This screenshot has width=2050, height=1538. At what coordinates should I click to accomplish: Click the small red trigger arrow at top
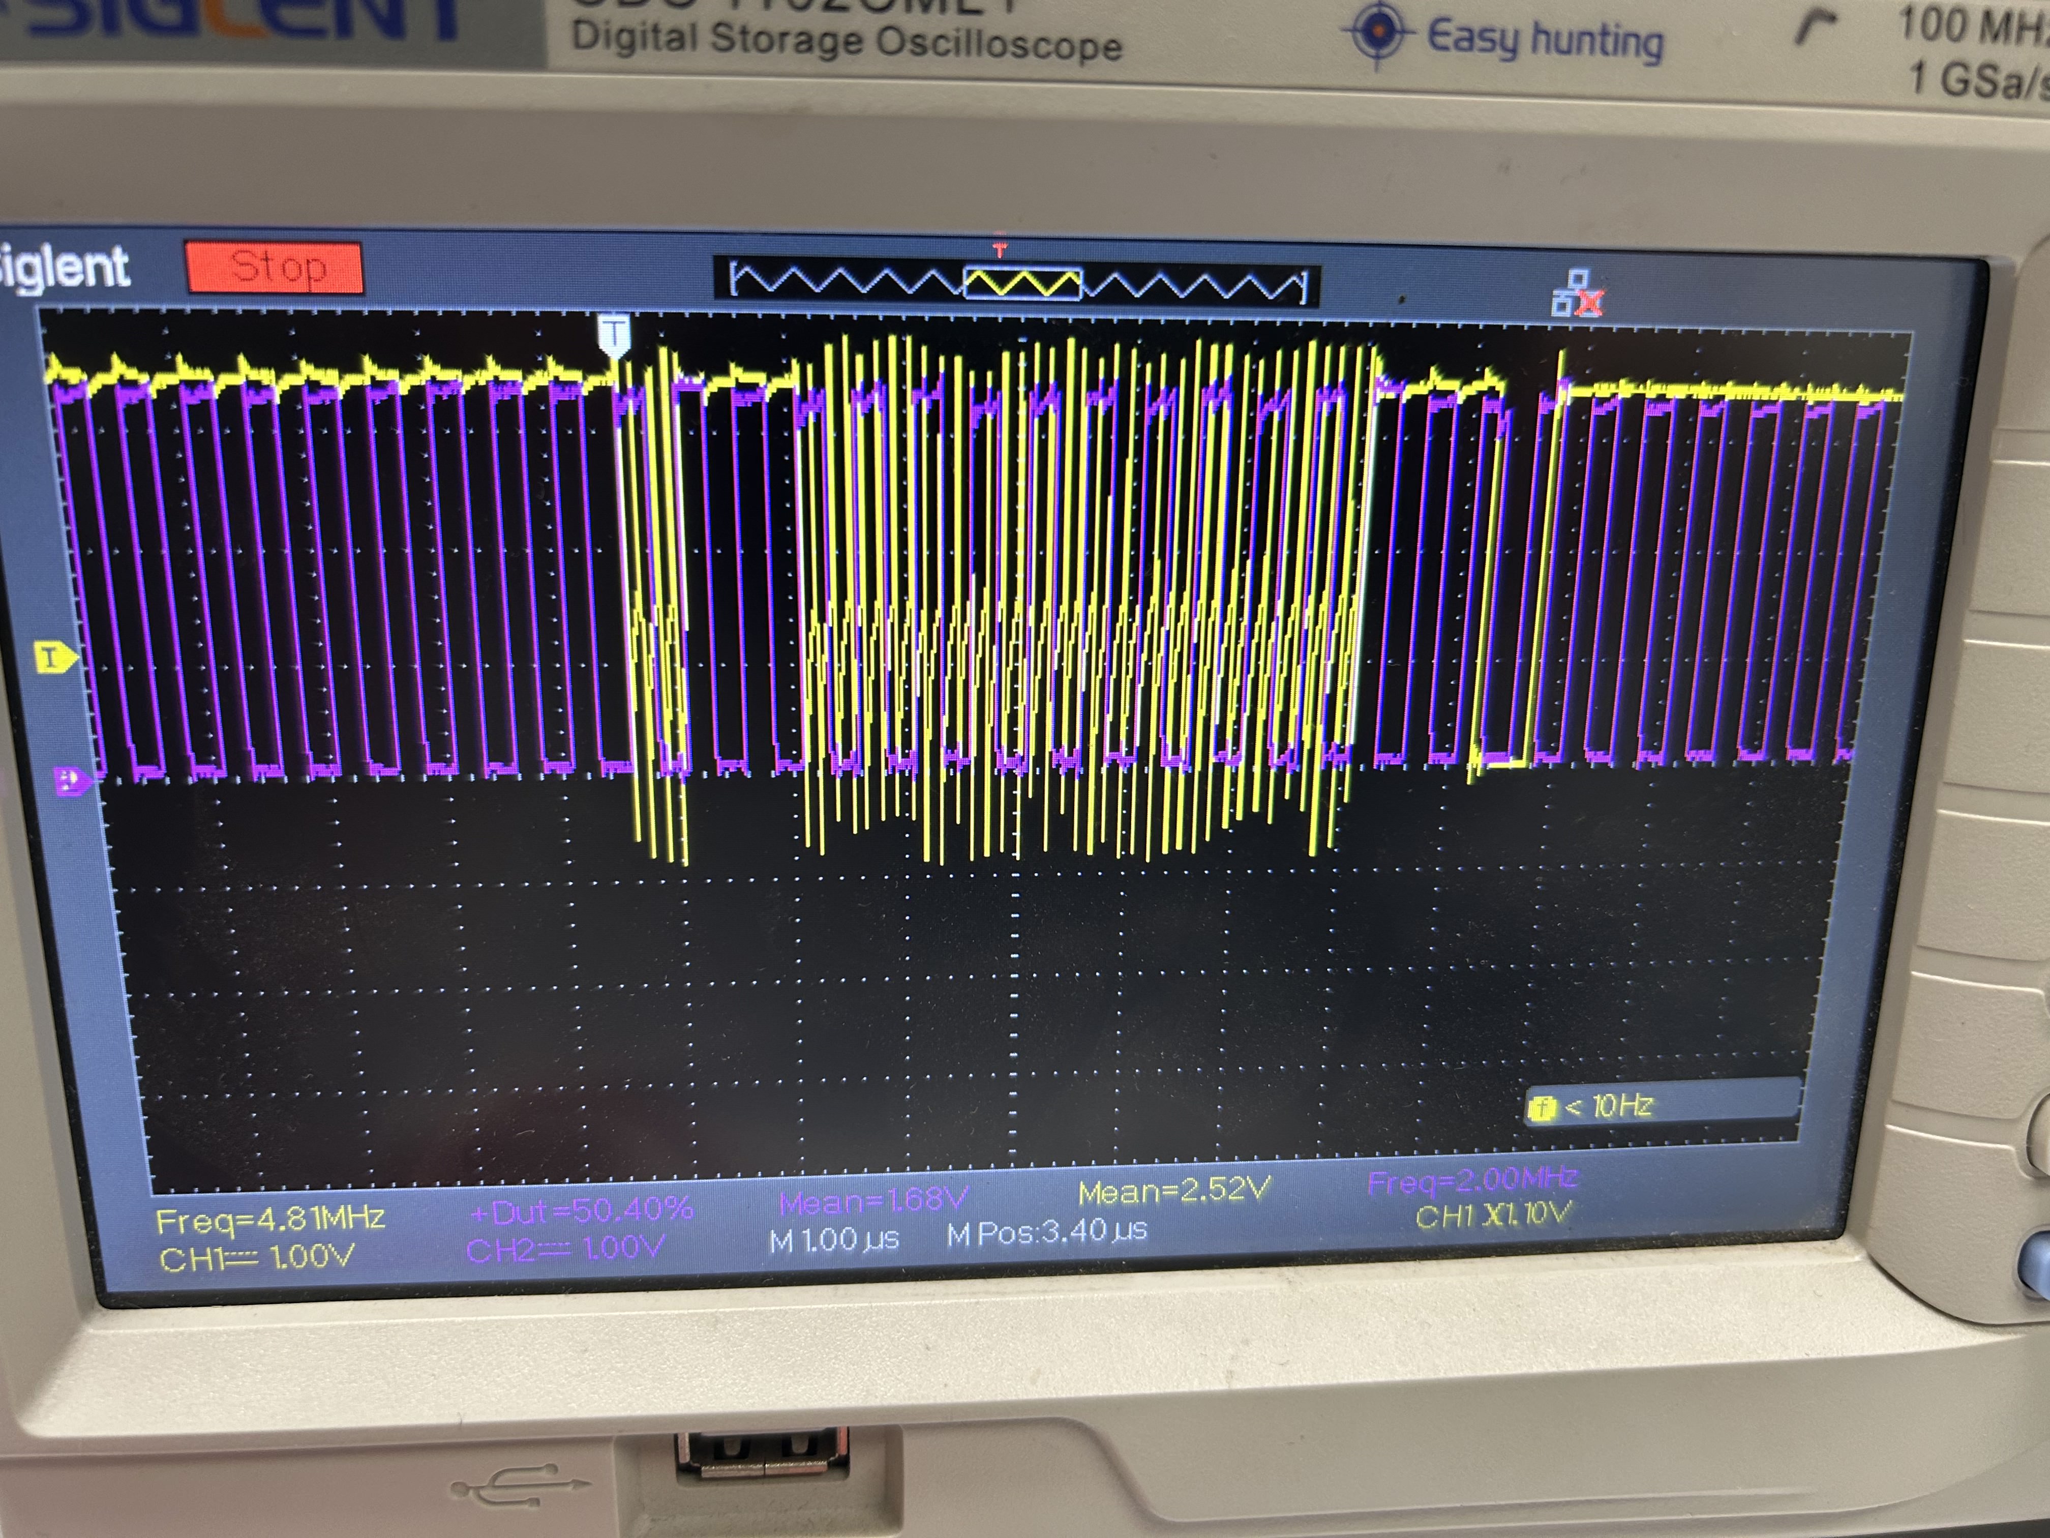point(999,251)
